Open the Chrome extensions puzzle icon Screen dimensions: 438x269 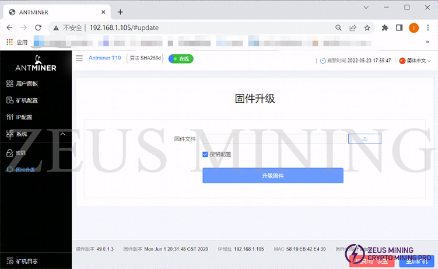click(x=385, y=27)
